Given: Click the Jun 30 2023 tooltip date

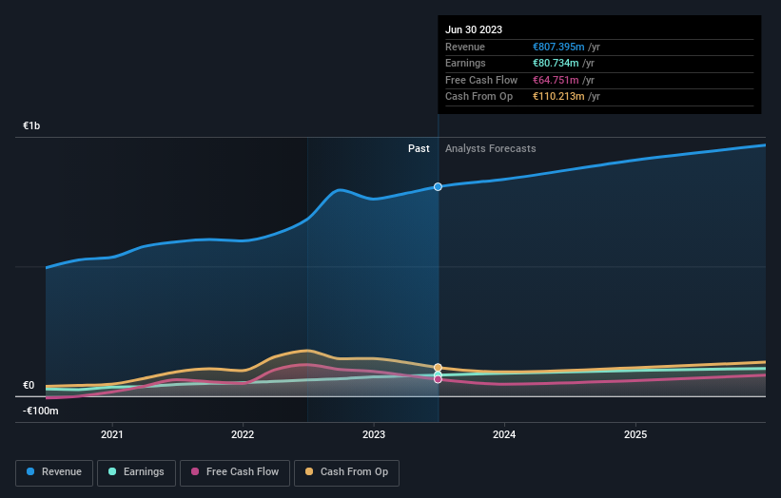Looking at the screenshot, I should click(x=474, y=29).
